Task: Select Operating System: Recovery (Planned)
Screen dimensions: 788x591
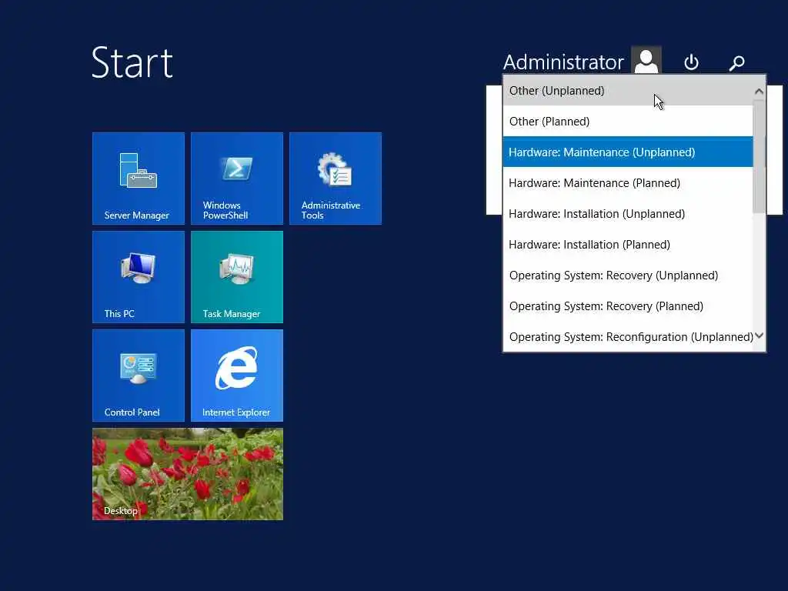Action: (x=628, y=306)
